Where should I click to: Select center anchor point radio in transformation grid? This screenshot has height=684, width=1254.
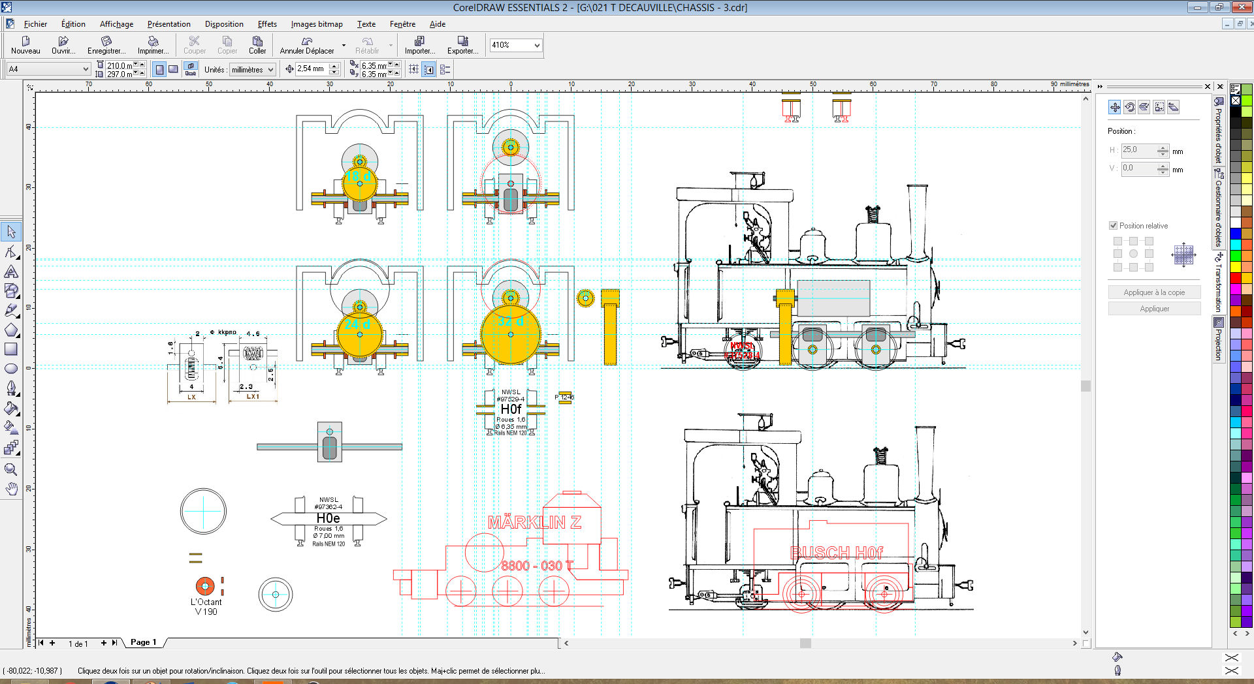[x=1133, y=254]
